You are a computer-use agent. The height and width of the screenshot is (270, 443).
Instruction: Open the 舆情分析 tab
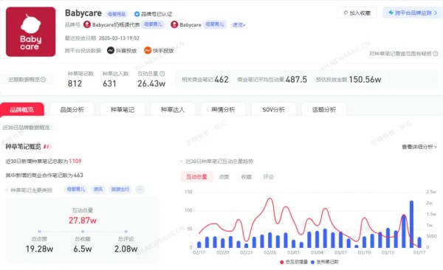pos(223,110)
